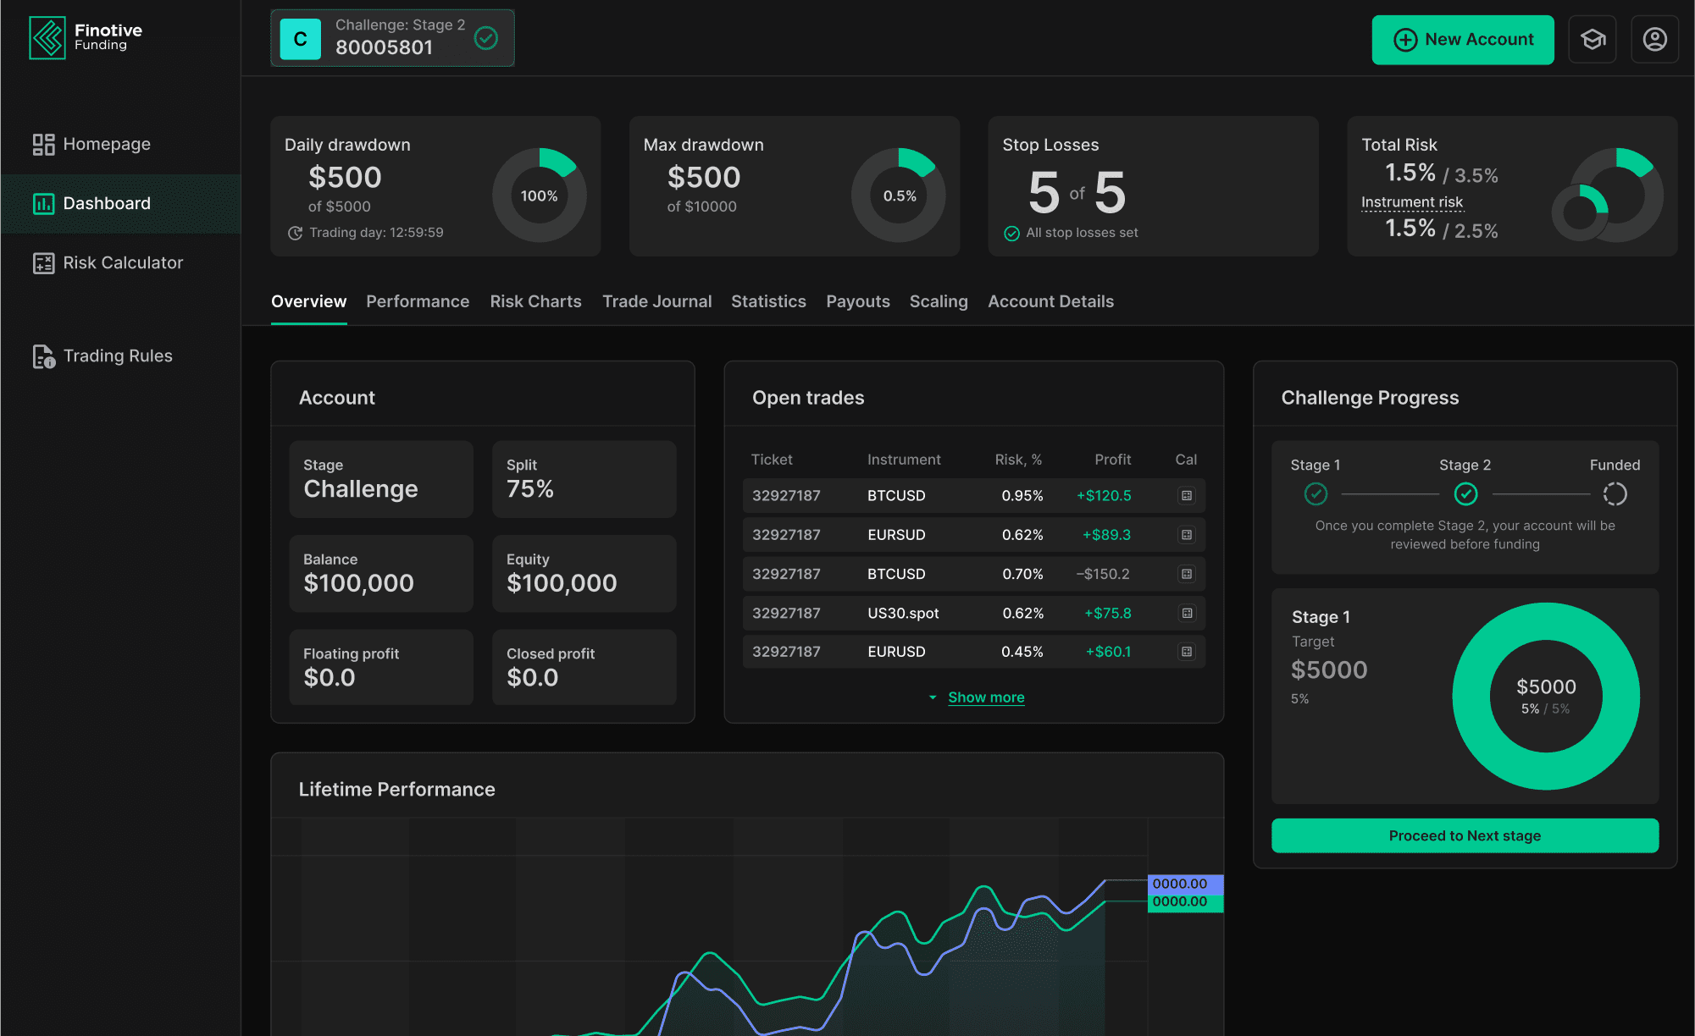The image size is (1695, 1036).
Task: Click the Stage 1 target progress ring
Action: pos(1545,697)
